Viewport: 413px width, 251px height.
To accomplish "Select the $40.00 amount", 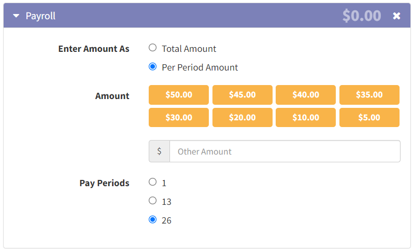I will point(306,95).
